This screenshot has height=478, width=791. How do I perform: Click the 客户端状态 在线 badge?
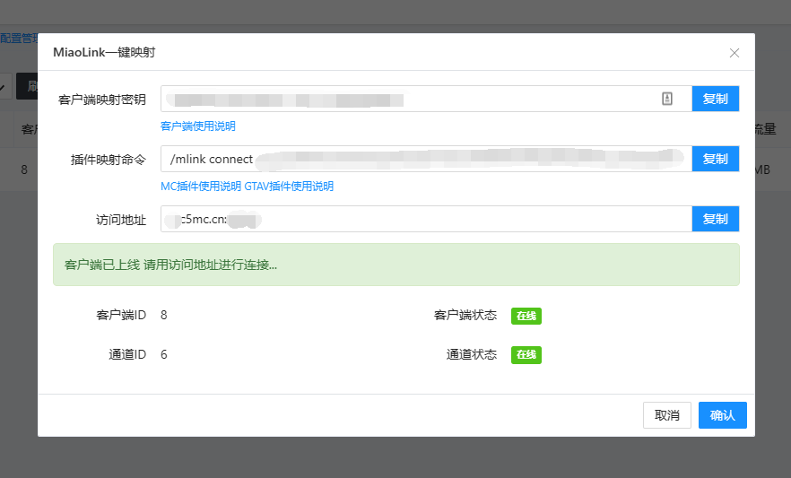point(526,316)
